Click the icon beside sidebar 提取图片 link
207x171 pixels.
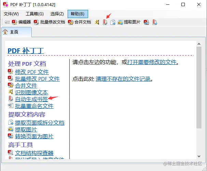coord(11,129)
